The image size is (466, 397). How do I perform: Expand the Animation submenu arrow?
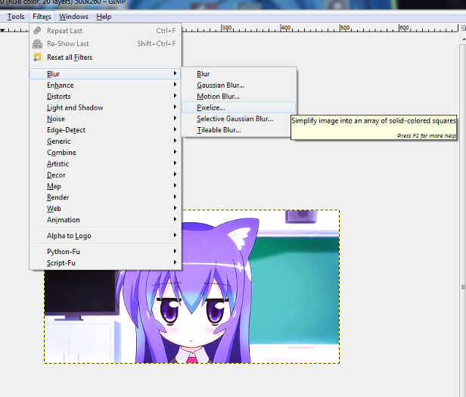point(175,219)
